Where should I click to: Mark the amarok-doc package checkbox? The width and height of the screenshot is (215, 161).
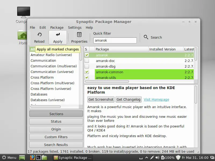(x=87, y=61)
